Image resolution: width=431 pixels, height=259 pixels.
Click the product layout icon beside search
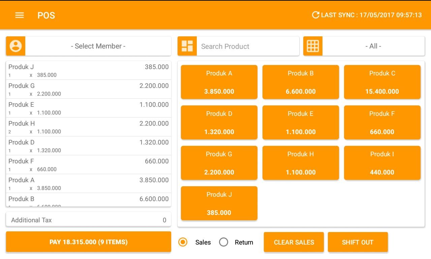(187, 46)
